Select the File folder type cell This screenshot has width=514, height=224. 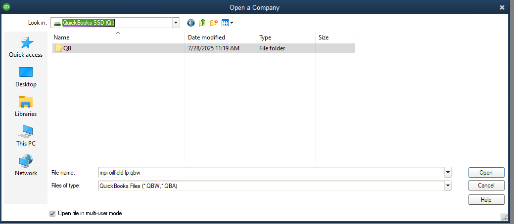pos(272,48)
